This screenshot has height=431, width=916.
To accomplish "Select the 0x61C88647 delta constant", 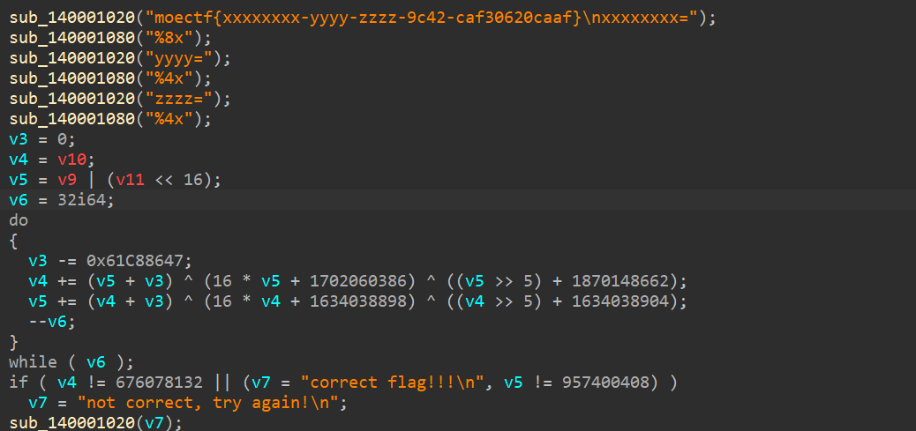I will 138,261.
